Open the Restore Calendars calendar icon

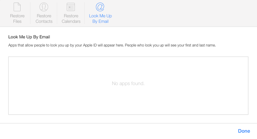(71, 7)
